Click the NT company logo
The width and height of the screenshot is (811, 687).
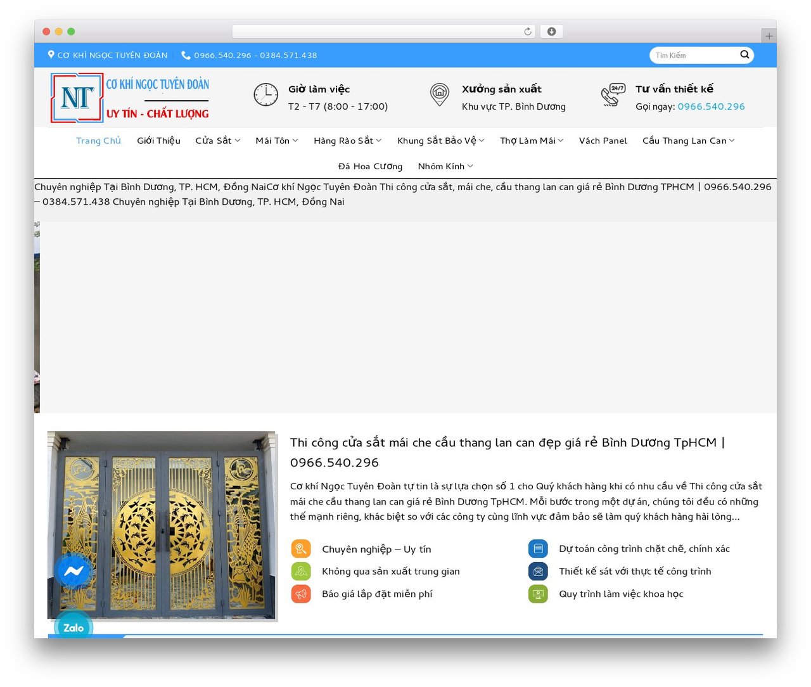pos(130,98)
